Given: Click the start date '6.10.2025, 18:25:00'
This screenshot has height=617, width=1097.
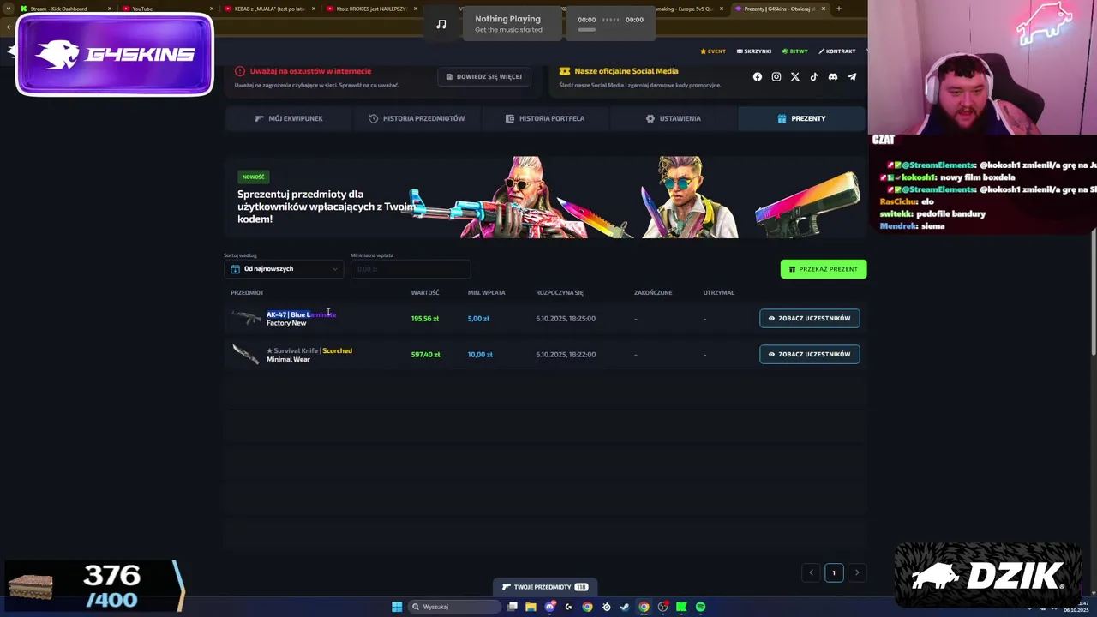Looking at the screenshot, I should (566, 319).
